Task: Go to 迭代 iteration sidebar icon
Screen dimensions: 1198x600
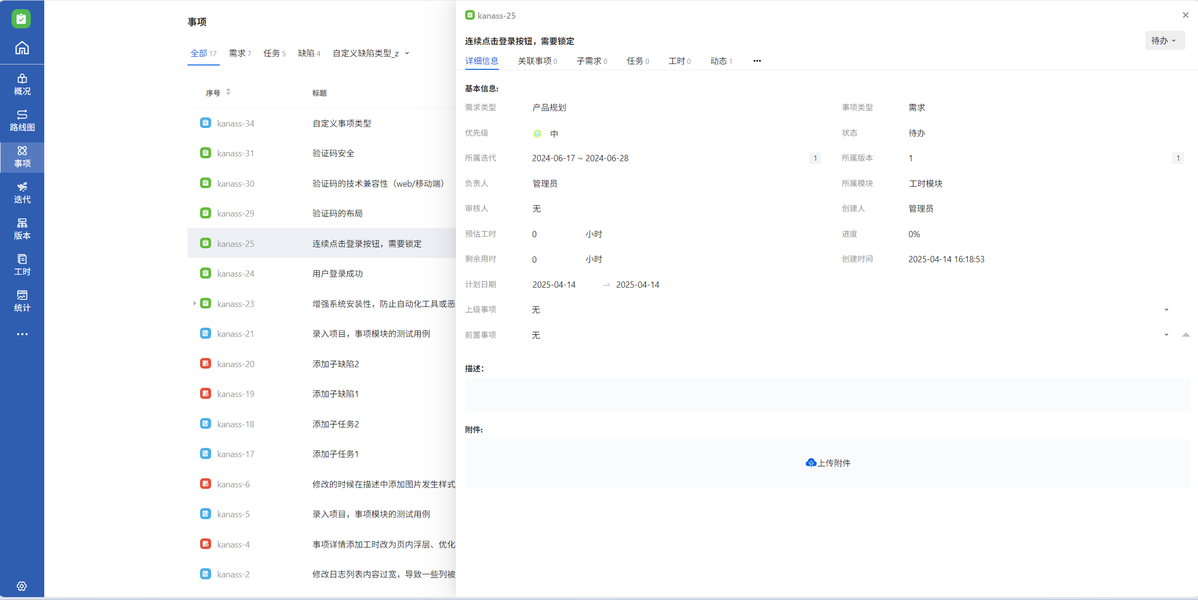Action: 22,192
